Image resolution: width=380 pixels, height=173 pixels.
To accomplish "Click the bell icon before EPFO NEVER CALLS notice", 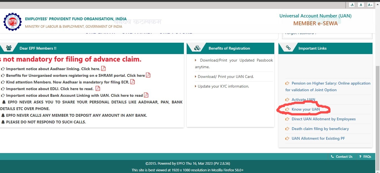I will 3,115.
